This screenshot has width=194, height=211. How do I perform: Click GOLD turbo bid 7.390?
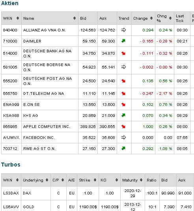[x=170, y=207]
